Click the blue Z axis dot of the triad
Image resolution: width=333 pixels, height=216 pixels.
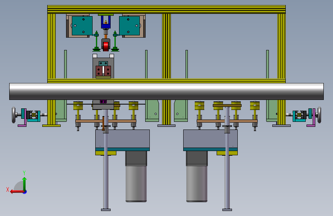25,192
